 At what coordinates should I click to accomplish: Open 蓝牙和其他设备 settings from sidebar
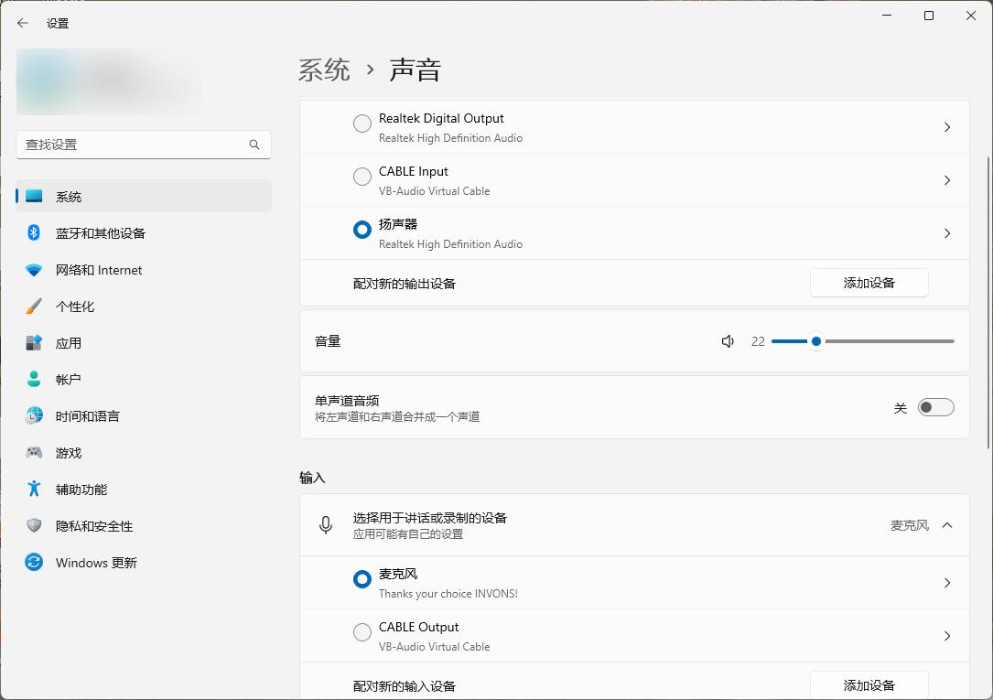click(x=85, y=232)
